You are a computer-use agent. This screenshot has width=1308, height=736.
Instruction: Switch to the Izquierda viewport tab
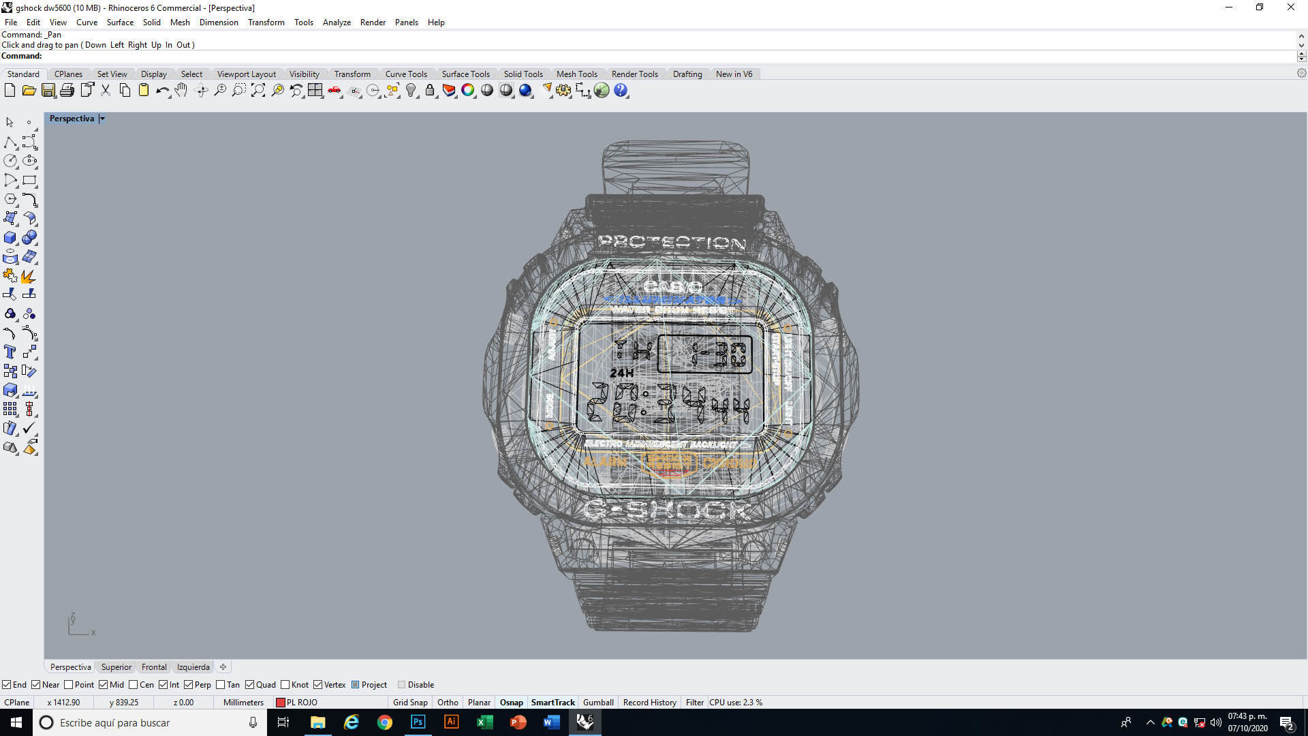click(193, 667)
